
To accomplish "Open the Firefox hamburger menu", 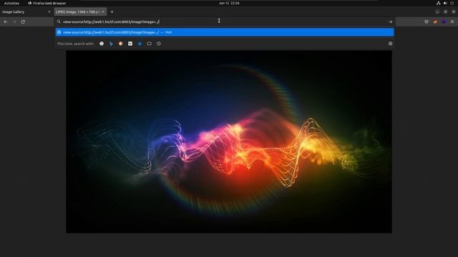I will pos(452,22).
